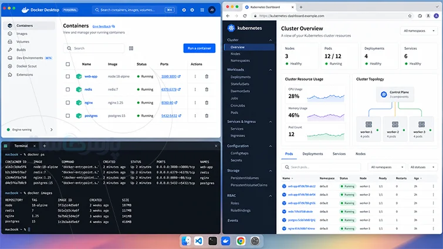Open Visual Studio Code from the dock

(198, 241)
